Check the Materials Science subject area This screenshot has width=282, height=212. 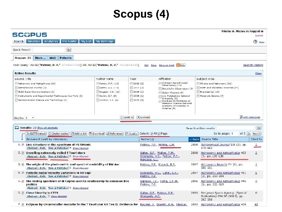click(198, 96)
